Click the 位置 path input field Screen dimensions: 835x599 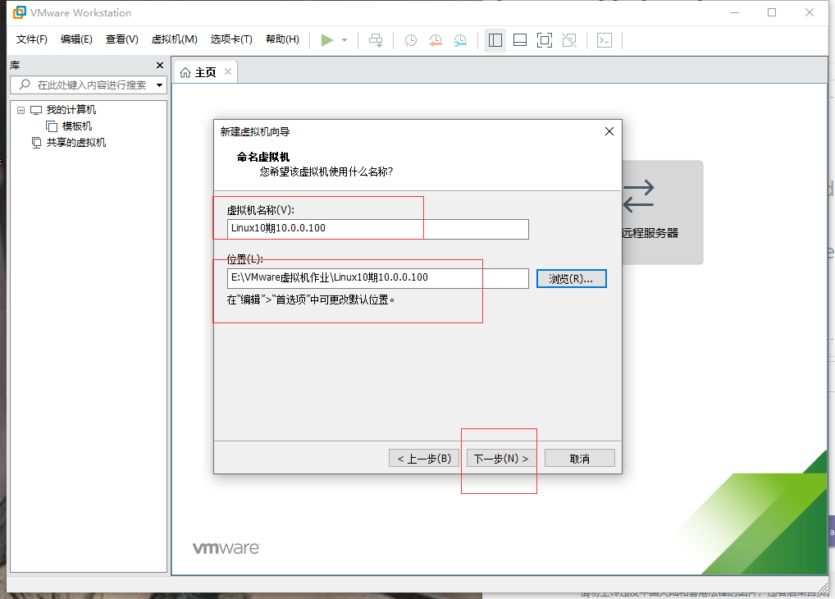coord(377,278)
